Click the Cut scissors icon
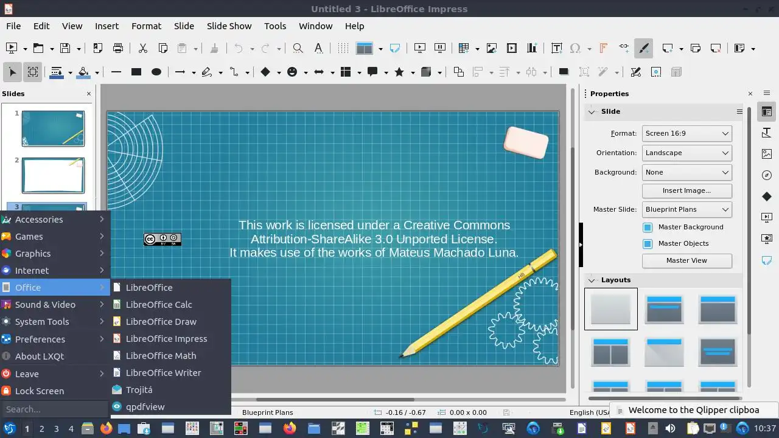Screen dimensions: 779x438 143,48
